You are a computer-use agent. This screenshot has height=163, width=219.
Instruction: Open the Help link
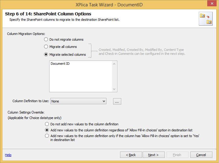[8, 155]
